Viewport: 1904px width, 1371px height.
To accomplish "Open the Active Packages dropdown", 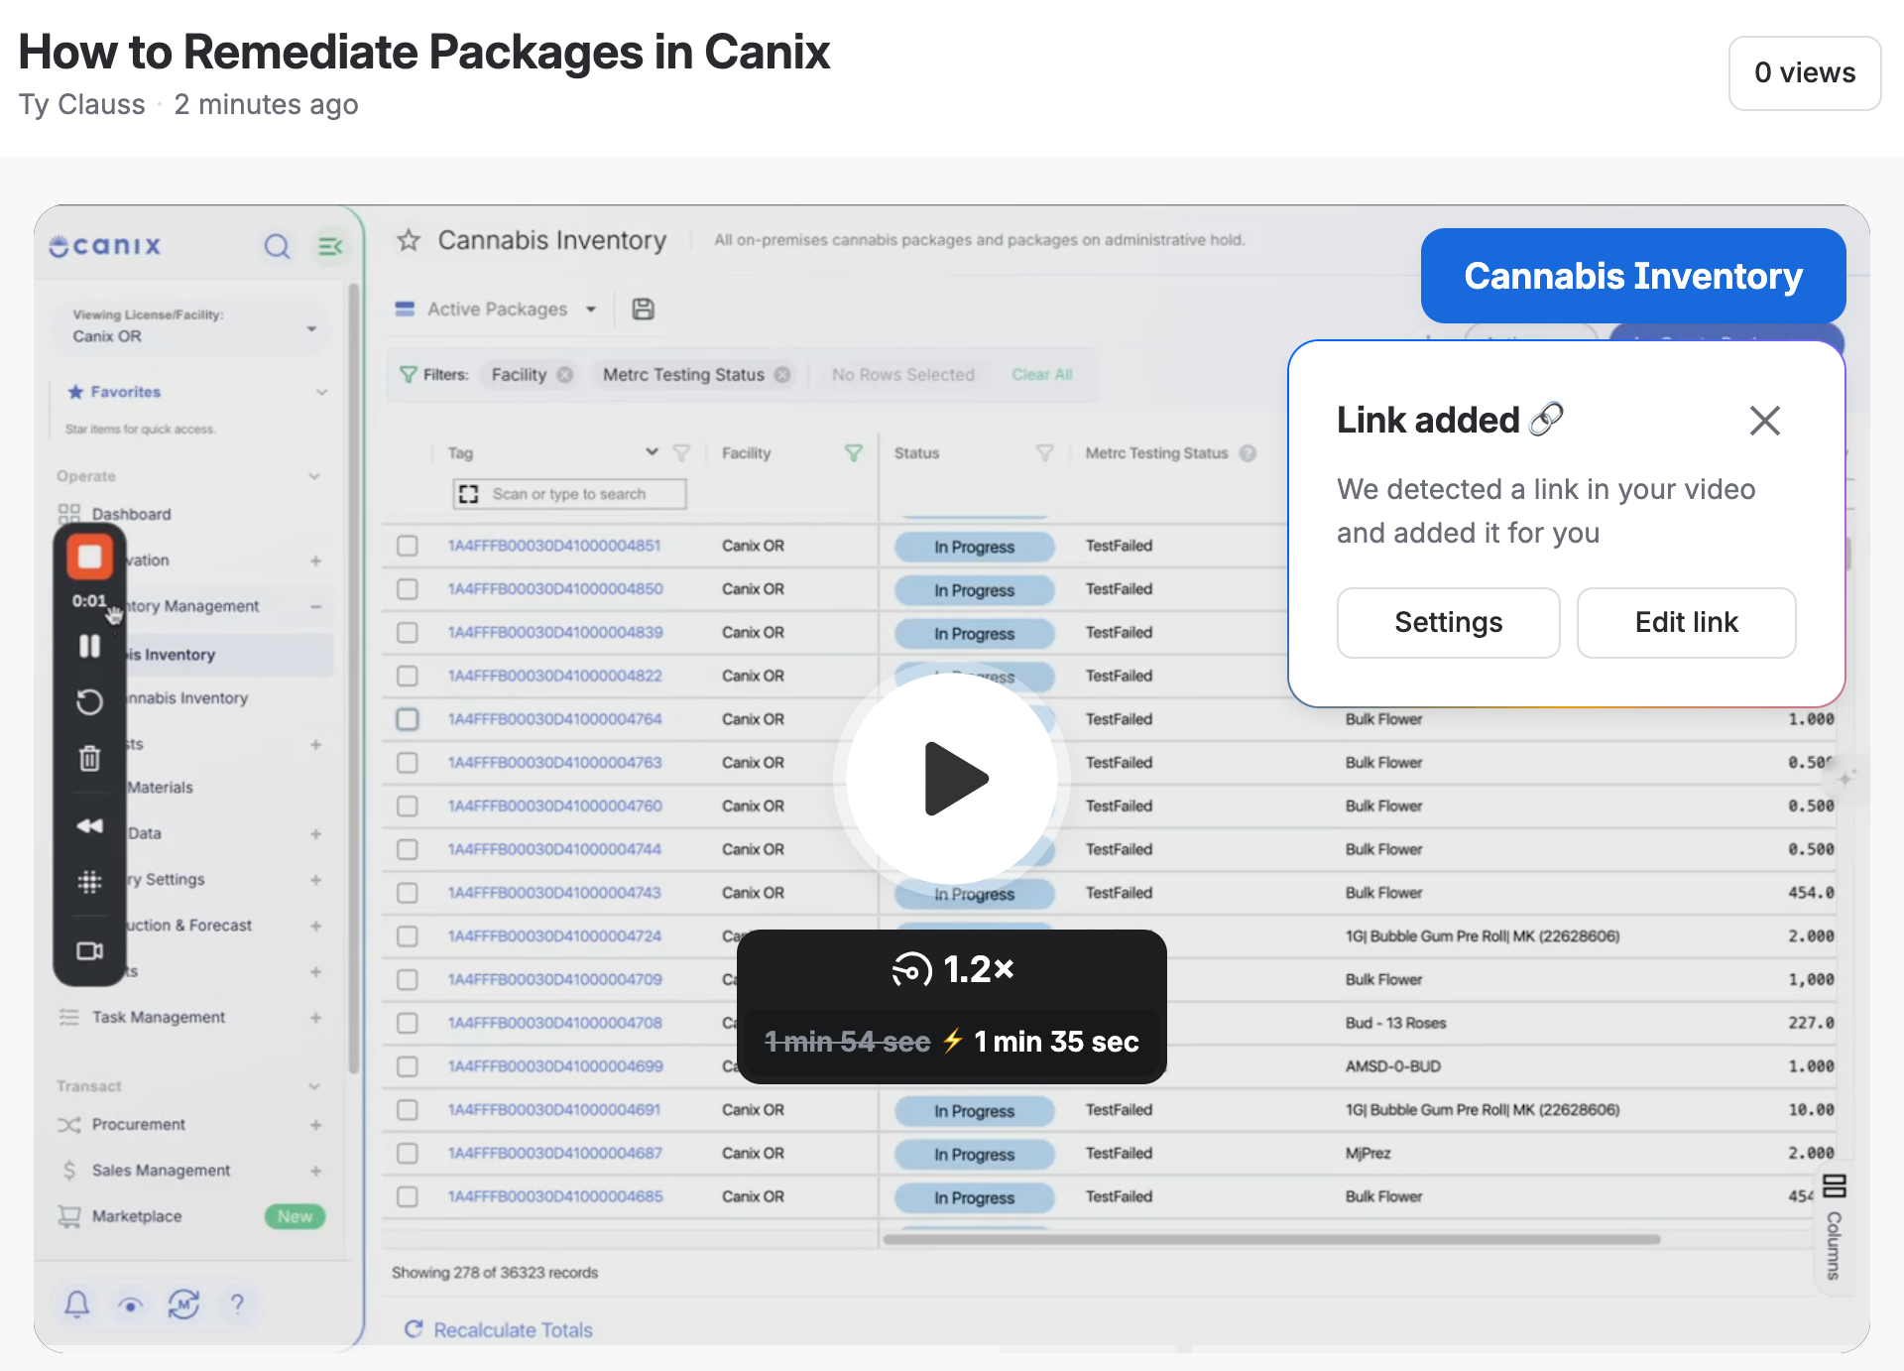I will pos(496,310).
